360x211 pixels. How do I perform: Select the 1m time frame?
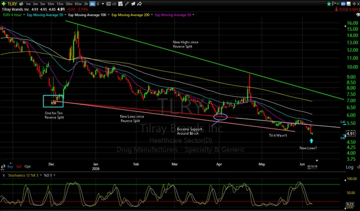coord(28,4)
